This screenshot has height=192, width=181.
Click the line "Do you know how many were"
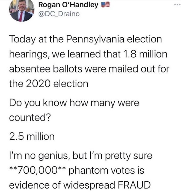point(75,104)
